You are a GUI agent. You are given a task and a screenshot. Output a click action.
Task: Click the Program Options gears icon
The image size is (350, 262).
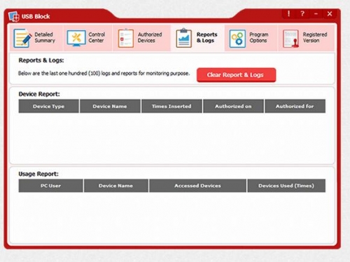(237, 39)
